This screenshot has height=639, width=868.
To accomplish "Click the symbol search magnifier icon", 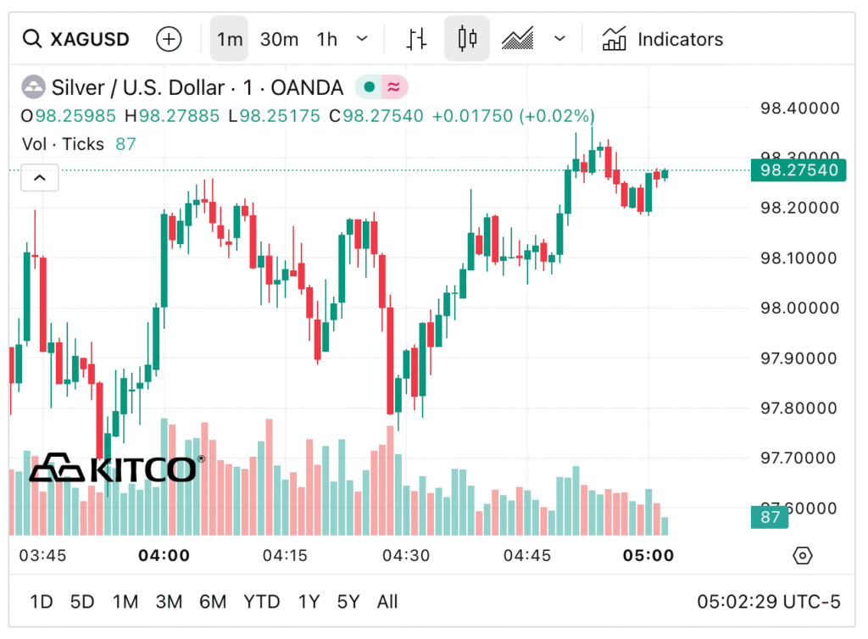I will pyautogui.click(x=32, y=39).
